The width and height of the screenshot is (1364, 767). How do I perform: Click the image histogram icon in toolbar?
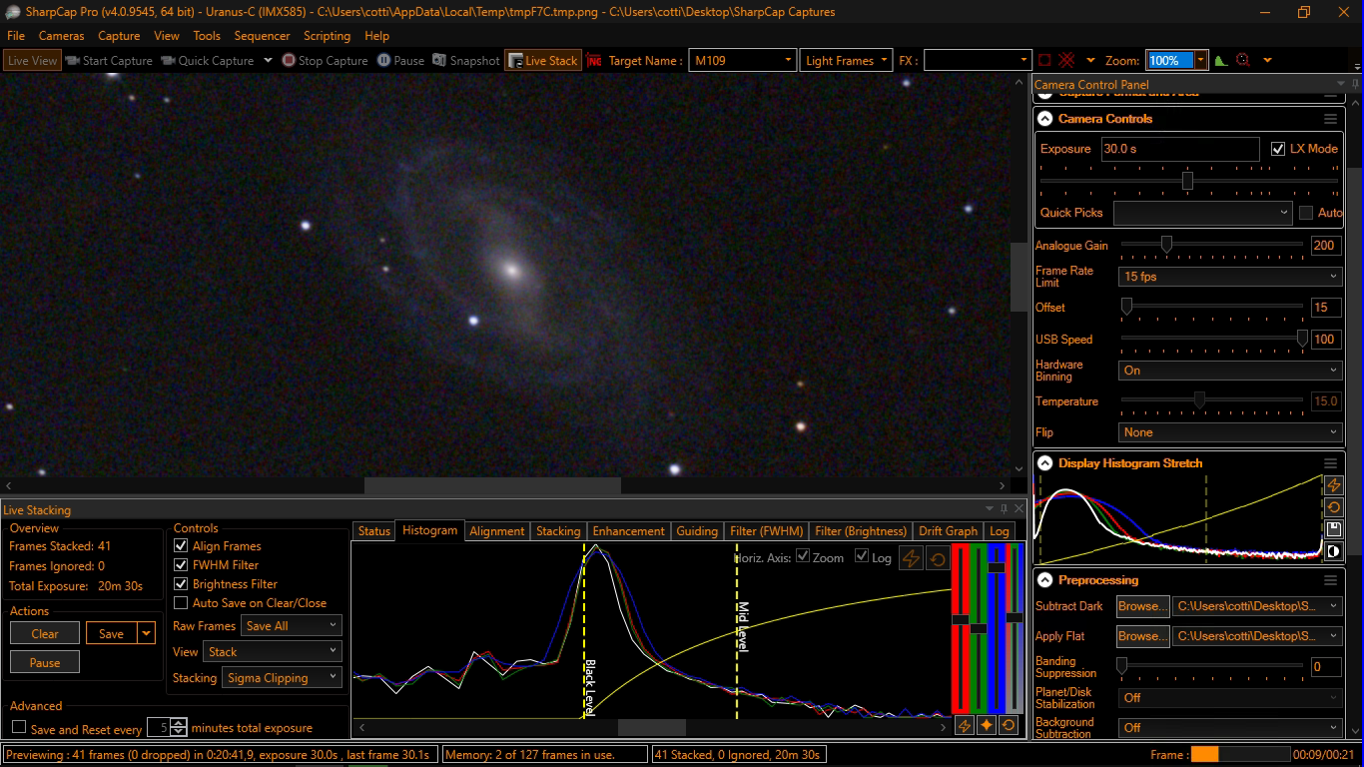coord(1220,60)
